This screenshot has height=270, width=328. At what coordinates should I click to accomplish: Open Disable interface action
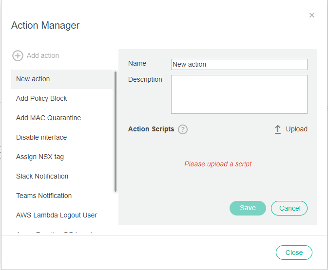pyautogui.click(x=41, y=137)
